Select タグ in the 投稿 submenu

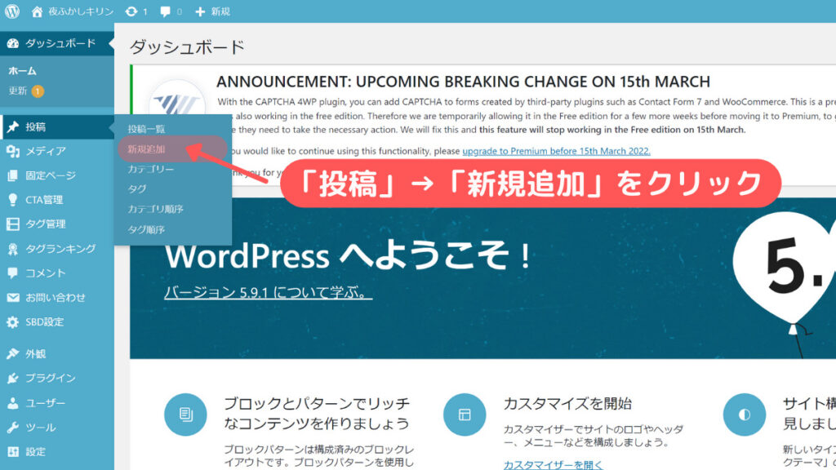coord(136,188)
